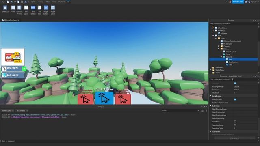
Task: Click the Manager script icon in Explorer
Action: click(x=219, y=33)
